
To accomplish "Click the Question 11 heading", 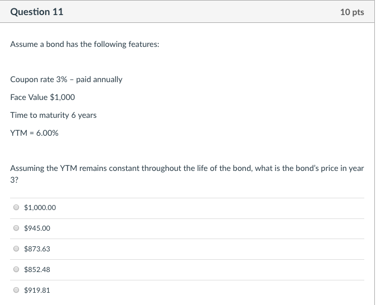I will (37, 12).
